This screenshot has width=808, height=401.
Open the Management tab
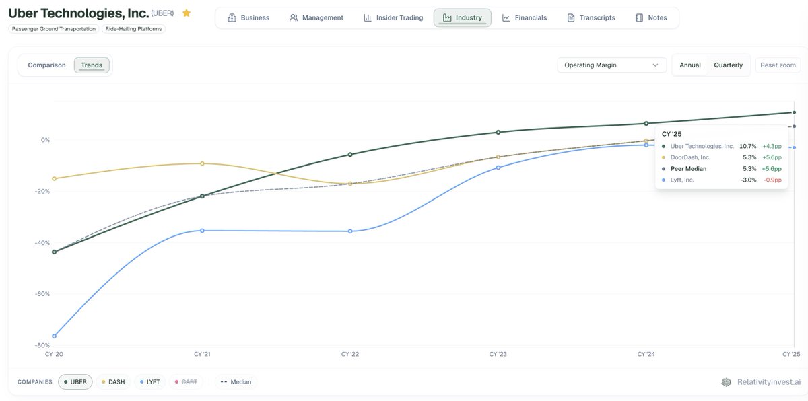point(316,17)
